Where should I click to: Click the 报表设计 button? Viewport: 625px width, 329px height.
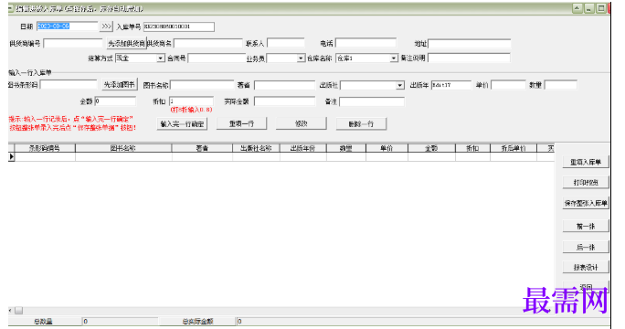click(x=586, y=267)
